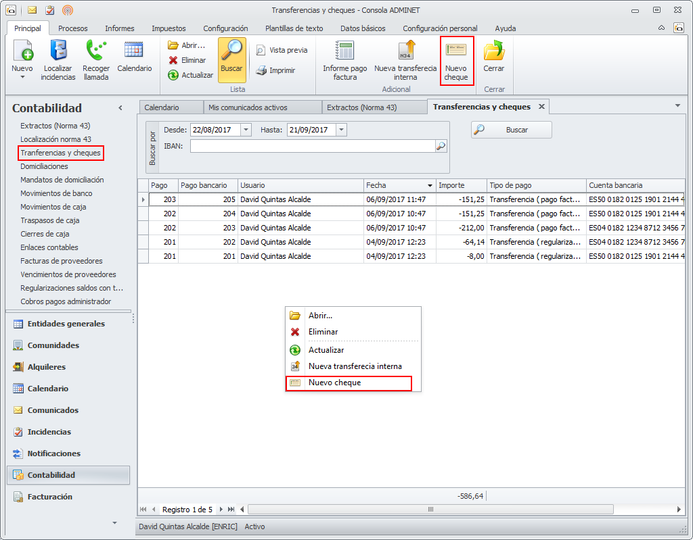Collapse the Contabilidad navigation panel
Screen dimensions: 693x540
(x=120, y=108)
